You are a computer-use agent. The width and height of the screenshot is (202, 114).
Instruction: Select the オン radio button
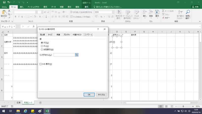(x=42, y=46)
